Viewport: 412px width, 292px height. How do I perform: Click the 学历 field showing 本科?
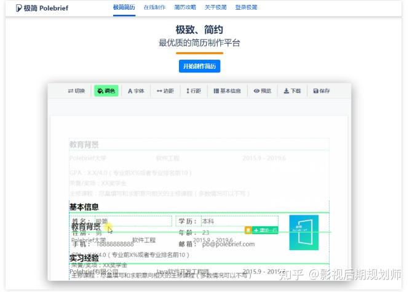(240, 221)
